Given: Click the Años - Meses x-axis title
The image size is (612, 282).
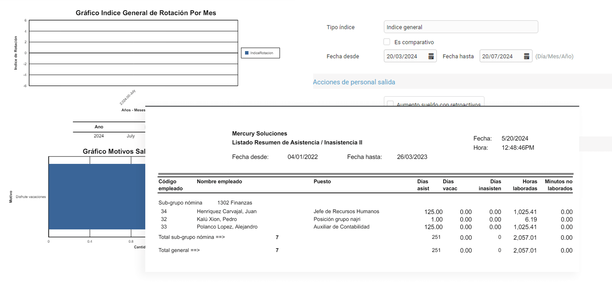Looking at the screenshot, I should (133, 110).
